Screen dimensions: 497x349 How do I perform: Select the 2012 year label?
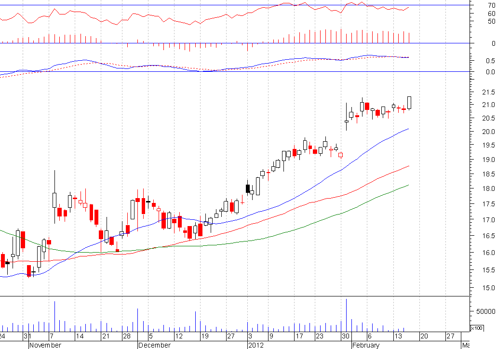256,345
